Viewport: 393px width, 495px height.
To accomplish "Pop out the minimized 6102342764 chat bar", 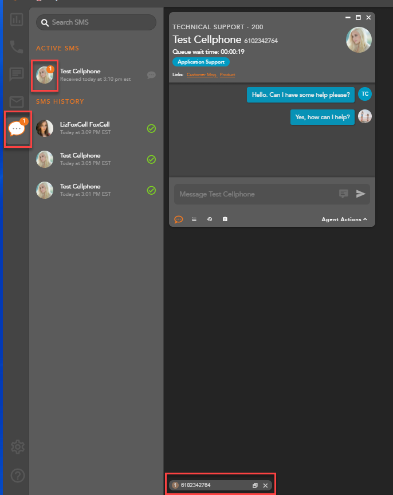I will pyautogui.click(x=255, y=485).
